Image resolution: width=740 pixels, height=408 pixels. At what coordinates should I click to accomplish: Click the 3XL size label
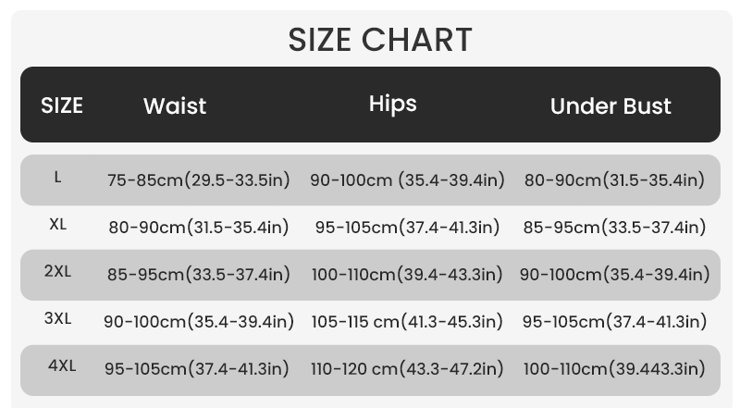(58, 318)
